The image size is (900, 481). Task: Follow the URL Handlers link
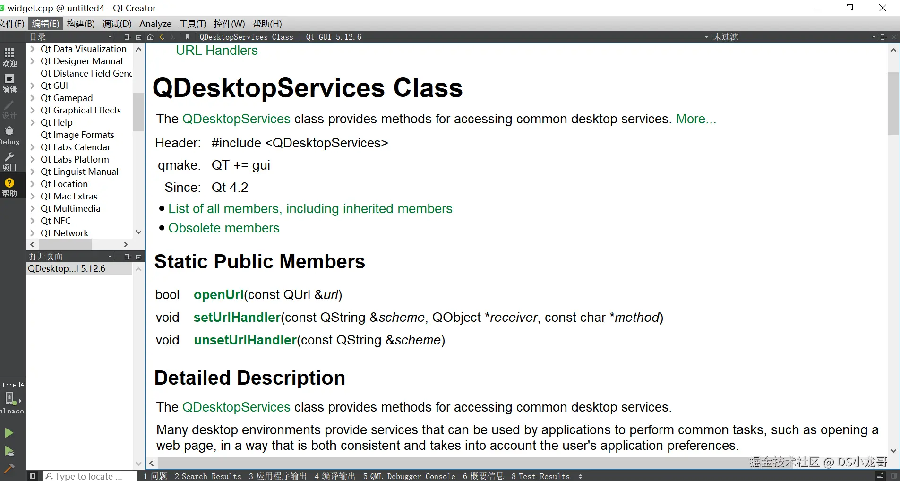pyautogui.click(x=217, y=51)
